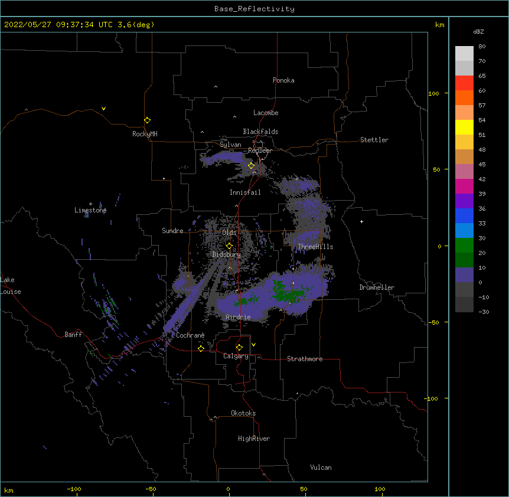Click the Ponoka city label
This screenshot has height=497, width=509.
pyautogui.click(x=283, y=80)
